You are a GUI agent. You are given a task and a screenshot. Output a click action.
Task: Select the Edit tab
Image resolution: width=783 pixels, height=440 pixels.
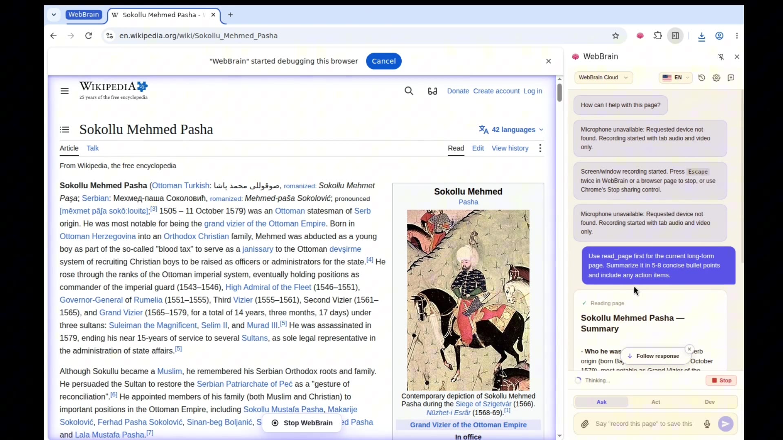pos(478,148)
